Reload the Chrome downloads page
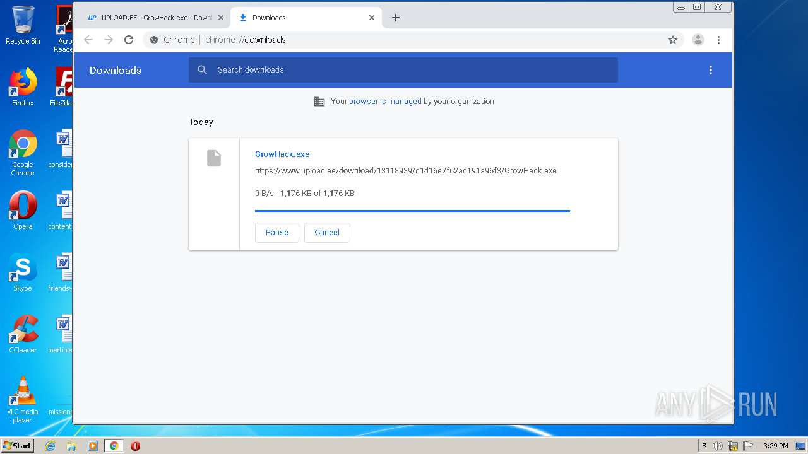Screen dimensions: 808x454 [x=129, y=40]
